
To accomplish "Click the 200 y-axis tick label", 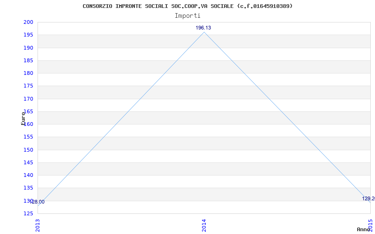I will tap(28, 22).
